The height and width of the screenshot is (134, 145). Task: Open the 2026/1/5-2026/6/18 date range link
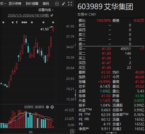[29, 15]
